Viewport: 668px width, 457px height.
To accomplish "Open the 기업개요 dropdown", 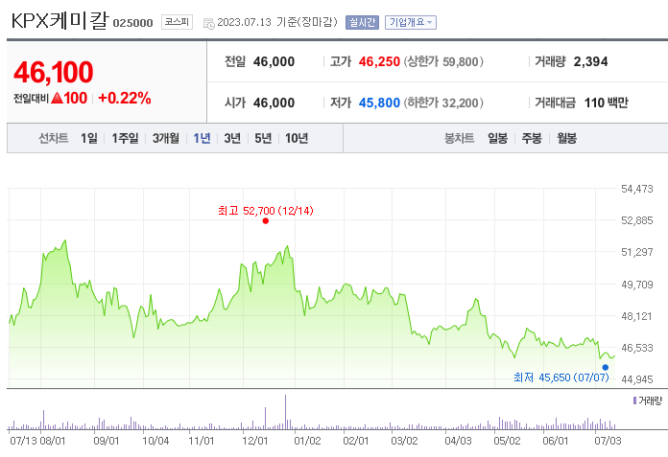I will click(x=411, y=23).
